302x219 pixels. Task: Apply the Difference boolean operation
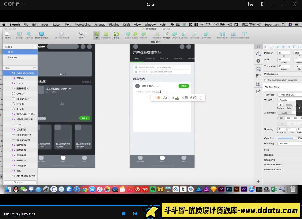click(x=206, y=35)
